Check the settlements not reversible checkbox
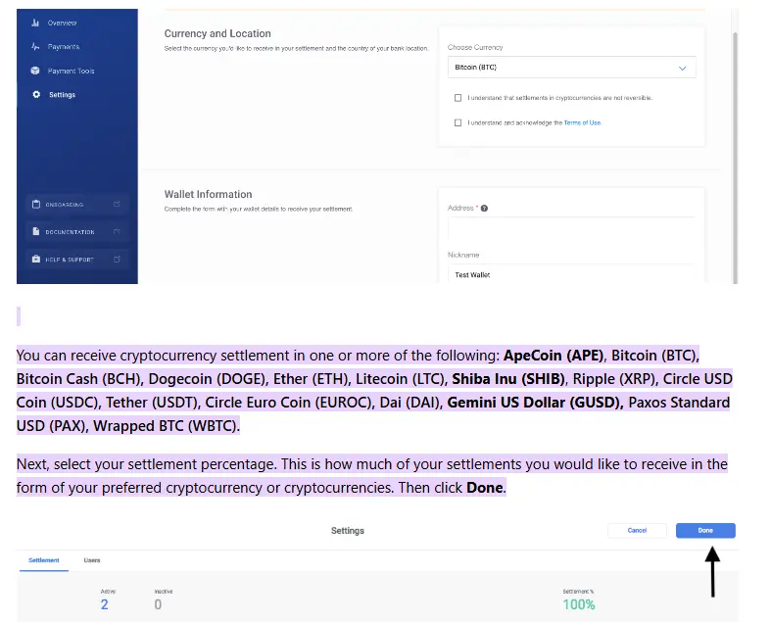This screenshot has height=622, width=771. tap(458, 98)
